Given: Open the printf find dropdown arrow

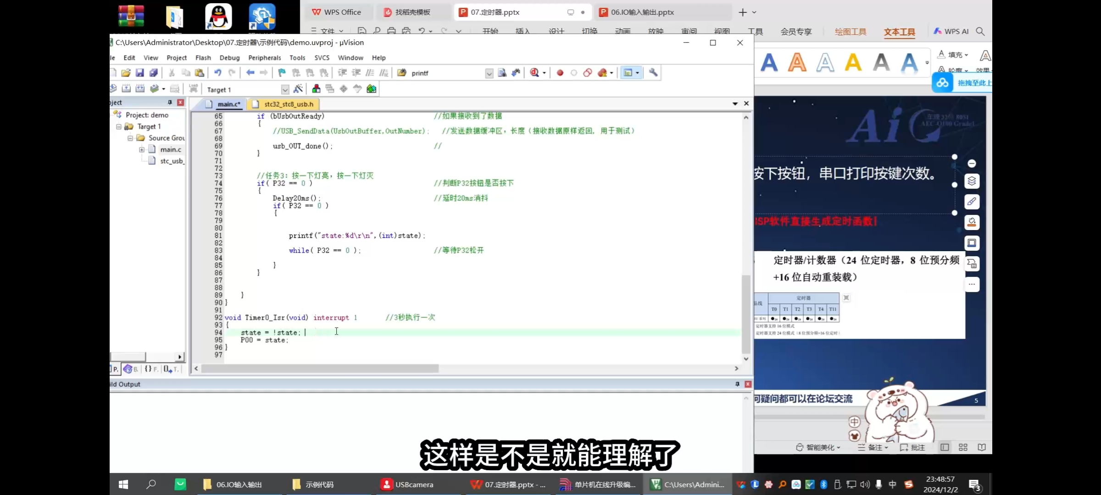Looking at the screenshot, I should click(x=489, y=73).
